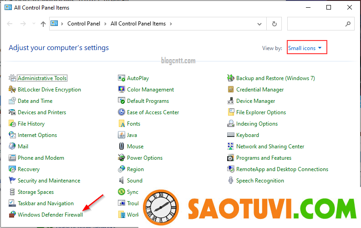Viewport: 361px width, 228px height.
Task: Click the Recovery icon
Action: tap(12, 169)
